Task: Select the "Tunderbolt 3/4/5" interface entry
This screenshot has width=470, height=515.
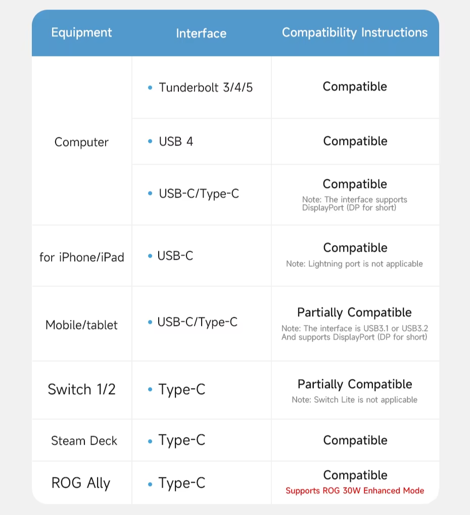Action: [206, 87]
